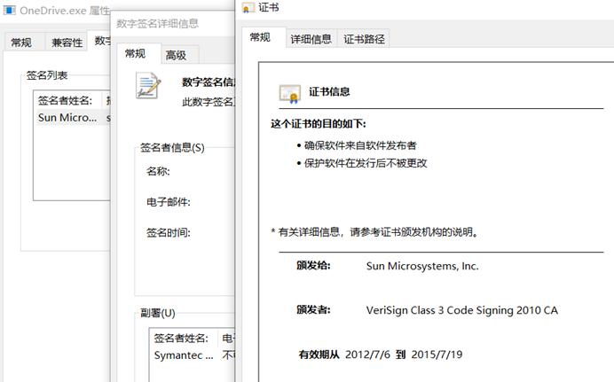Open 兼容性 tab in properties window
This screenshot has width=614, height=382.
(x=67, y=43)
